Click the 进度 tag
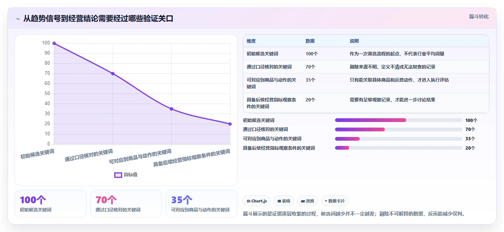Viewport: 504px width, 232px height. [x=308, y=201]
